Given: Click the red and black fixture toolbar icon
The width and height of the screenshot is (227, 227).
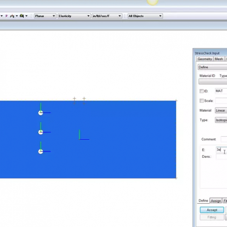Looking at the screenshot, I should (x=12, y=16).
